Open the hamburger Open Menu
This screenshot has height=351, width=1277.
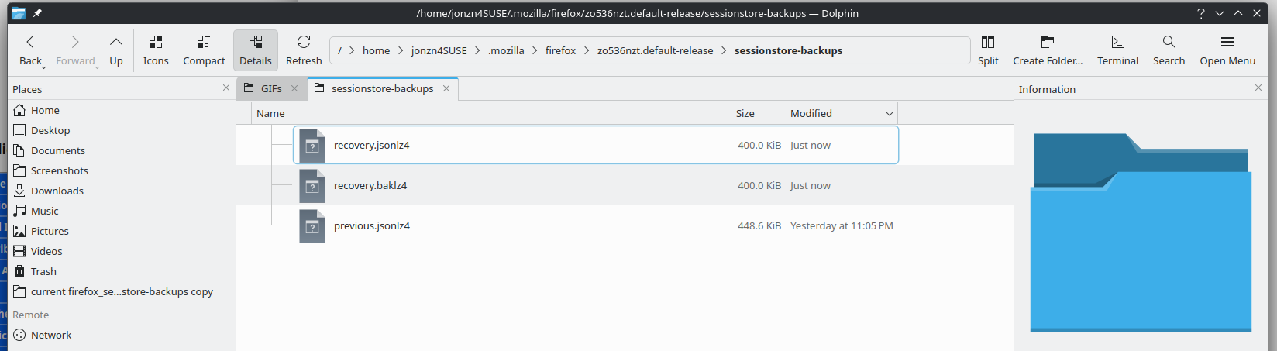click(x=1227, y=50)
